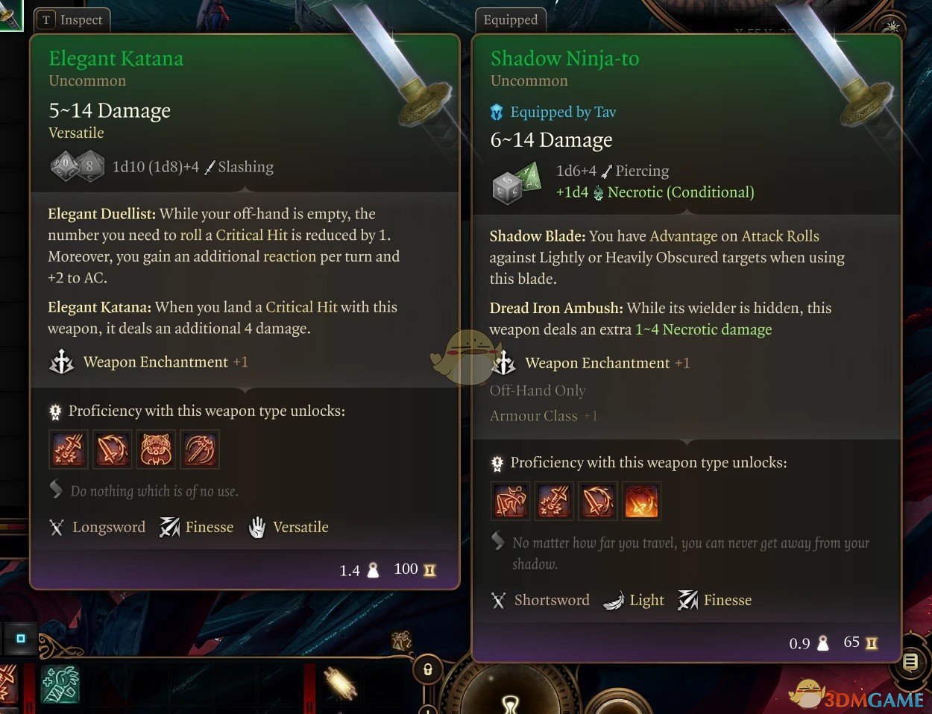This screenshot has height=714, width=932.
Task: Open the journal icon at right edge
Action: pos(910,662)
